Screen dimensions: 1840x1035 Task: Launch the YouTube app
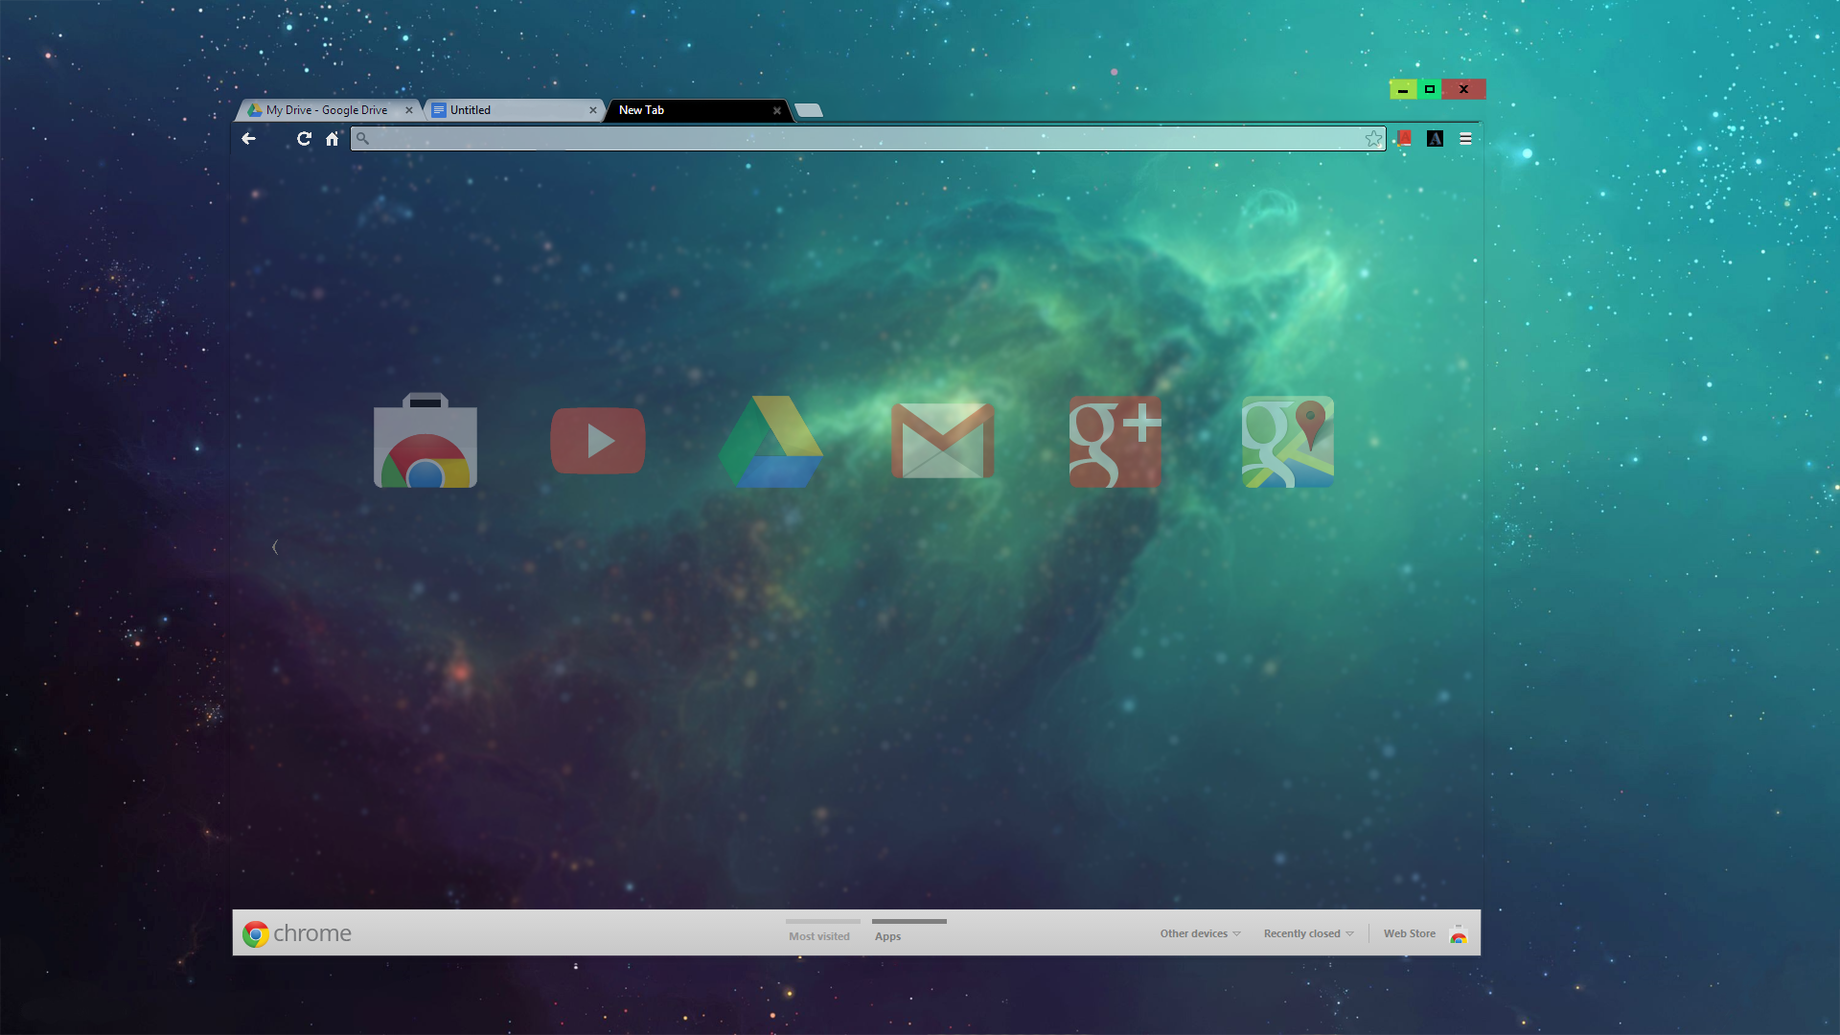tap(598, 441)
